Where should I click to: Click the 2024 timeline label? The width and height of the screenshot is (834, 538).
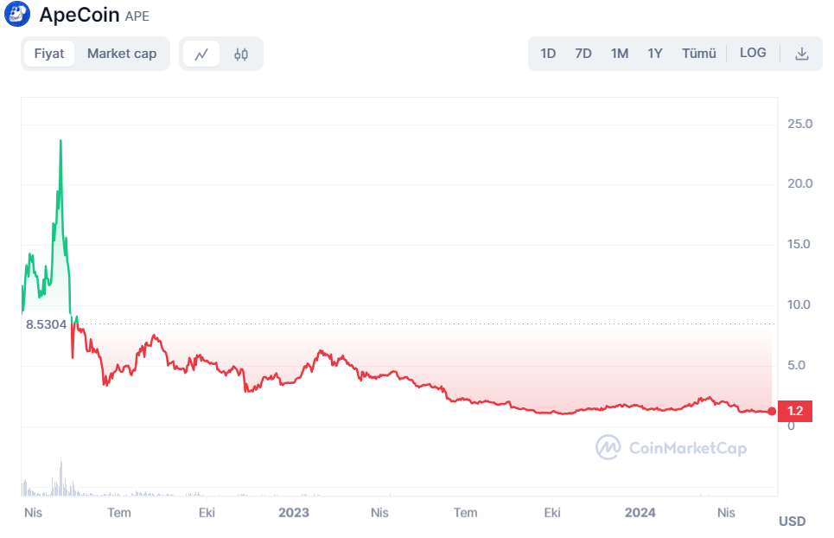[640, 512]
